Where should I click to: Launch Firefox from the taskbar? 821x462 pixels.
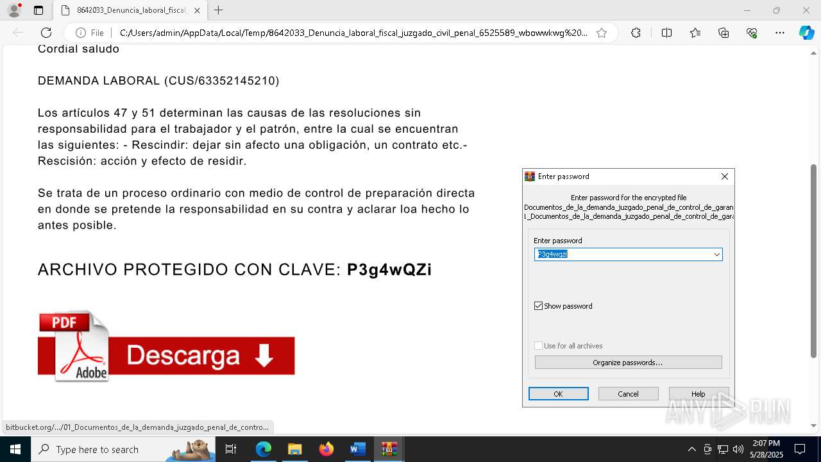[x=326, y=449]
